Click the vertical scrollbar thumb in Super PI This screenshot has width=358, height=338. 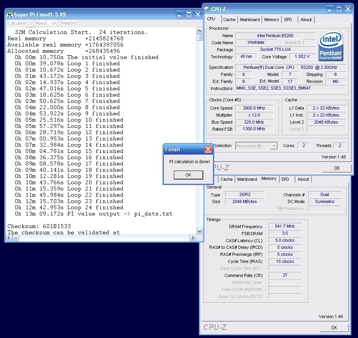(200, 37)
